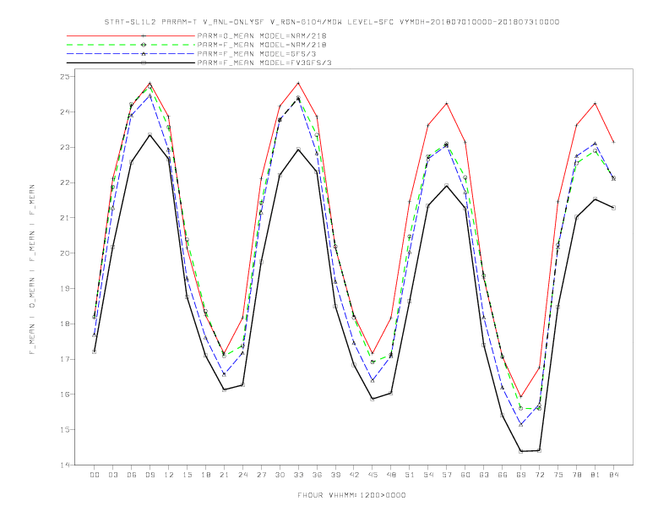Click x-axis forecast hour label 24

click(242, 475)
